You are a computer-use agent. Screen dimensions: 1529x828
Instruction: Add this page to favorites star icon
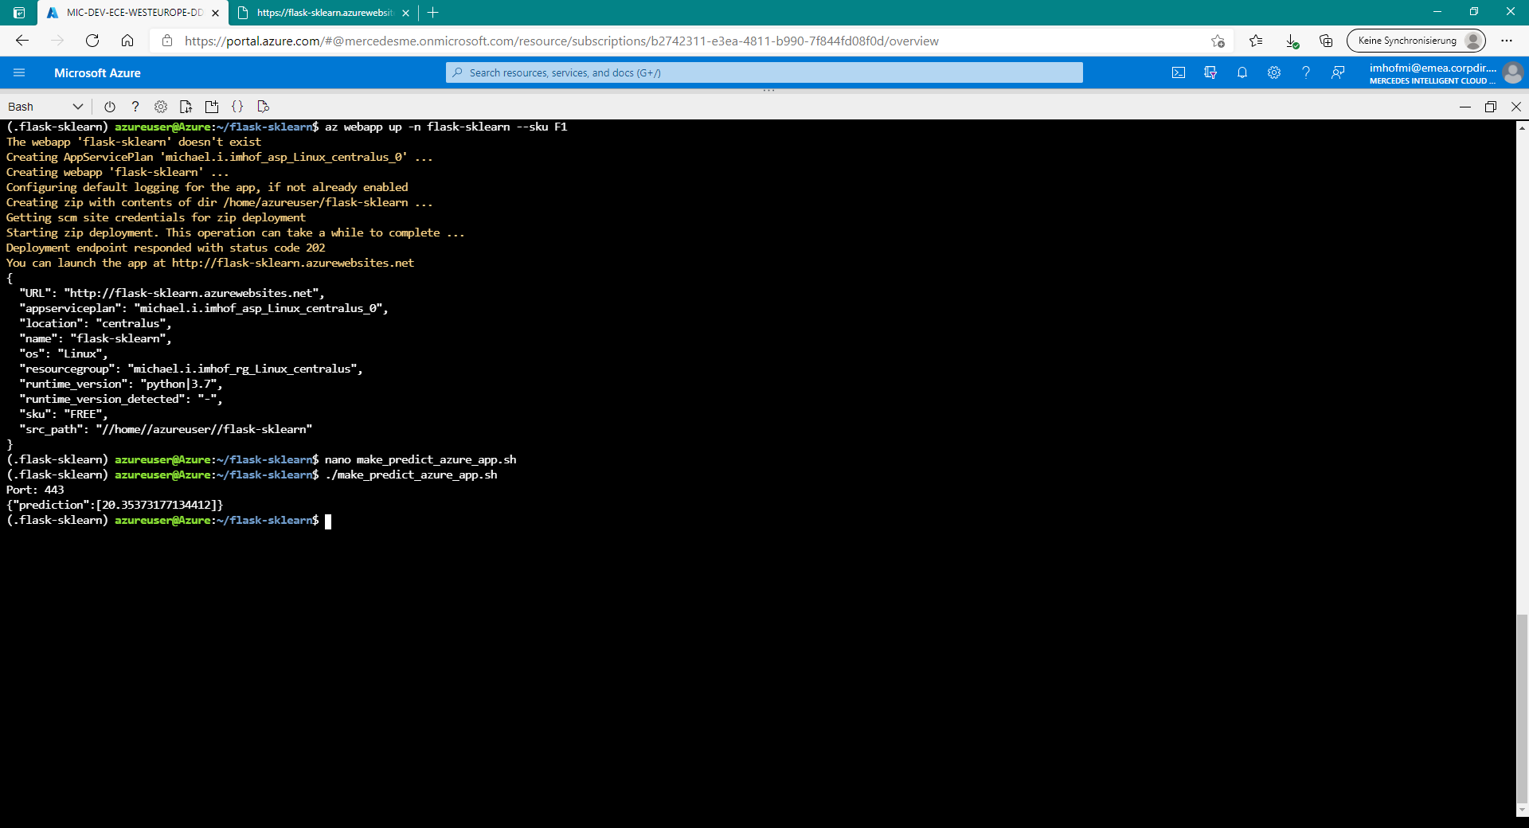click(x=1218, y=41)
